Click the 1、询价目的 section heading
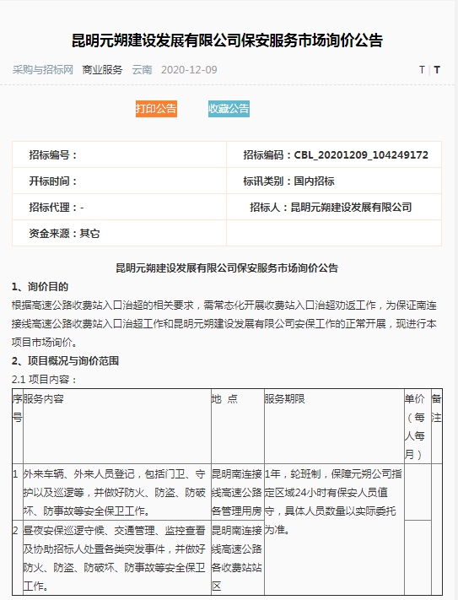The image size is (458, 600). tap(40, 287)
